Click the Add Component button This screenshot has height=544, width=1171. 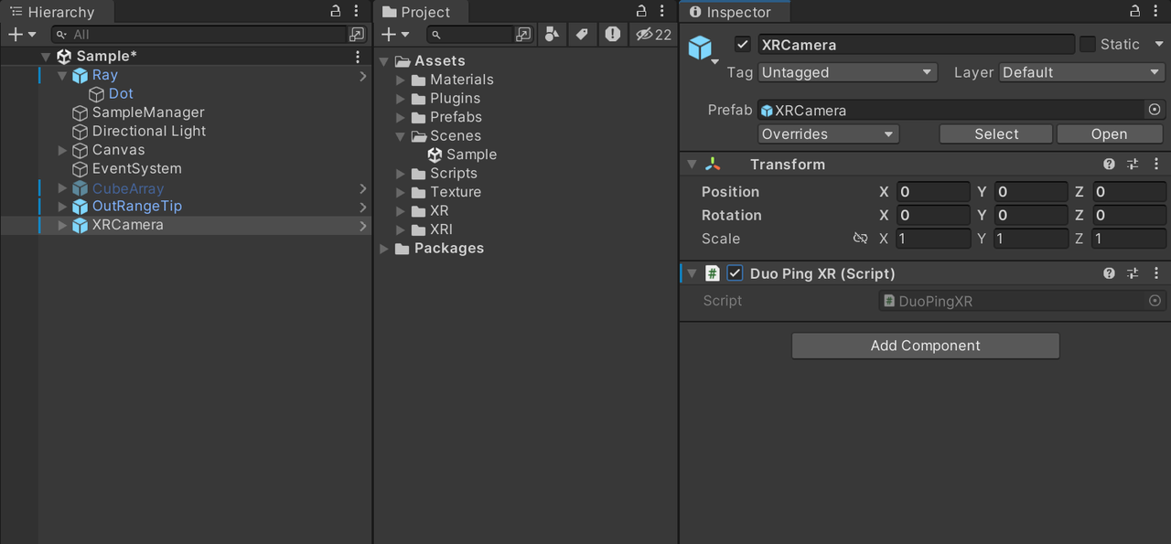(x=925, y=346)
